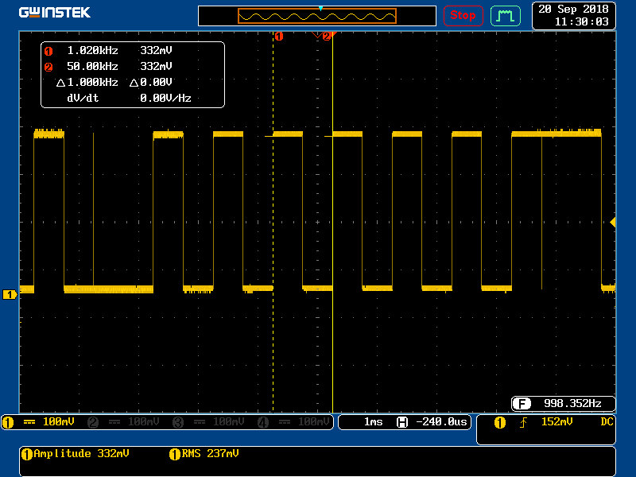
Task: Select the rising edge trigger slope icon
Action: pyautogui.click(x=523, y=423)
